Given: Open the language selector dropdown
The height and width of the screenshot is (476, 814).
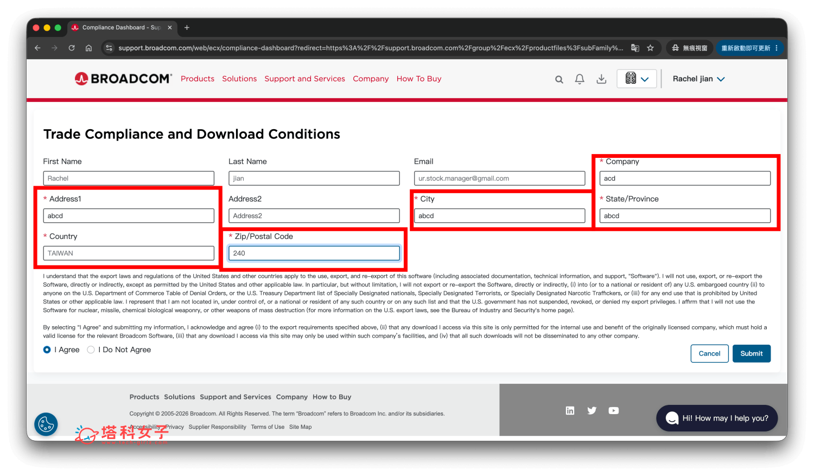Looking at the screenshot, I should 637,79.
